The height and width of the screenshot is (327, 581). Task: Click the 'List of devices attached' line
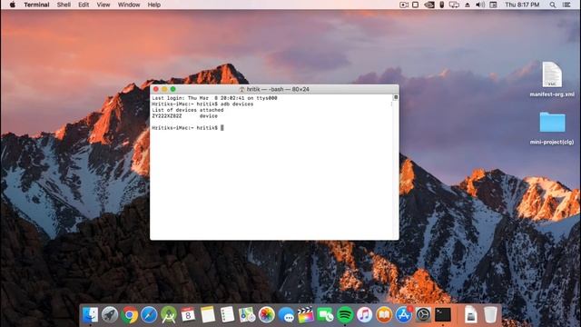pos(188,110)
